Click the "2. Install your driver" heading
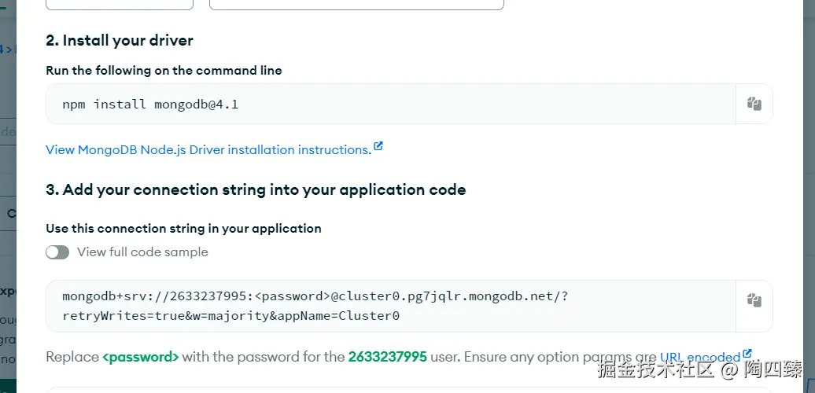The height and width of the screenshot is (393, 815). click(120, 40)
